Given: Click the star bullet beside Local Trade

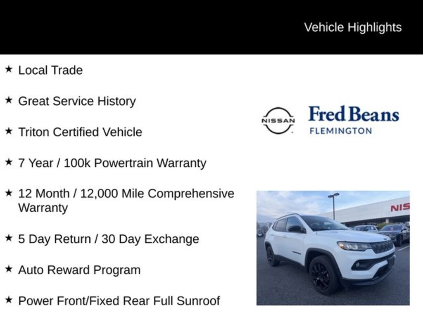Looking at the screenshot, I should pyautogui.click(x=9, y=69).
